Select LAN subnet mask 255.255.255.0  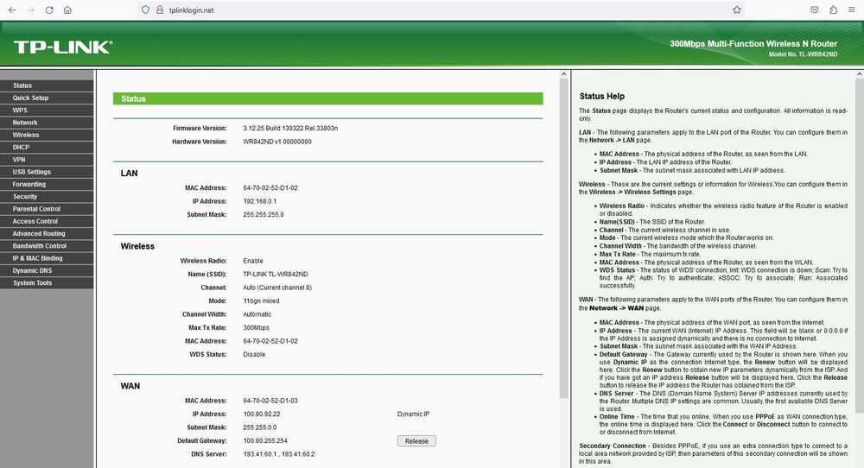coord(264,215)
